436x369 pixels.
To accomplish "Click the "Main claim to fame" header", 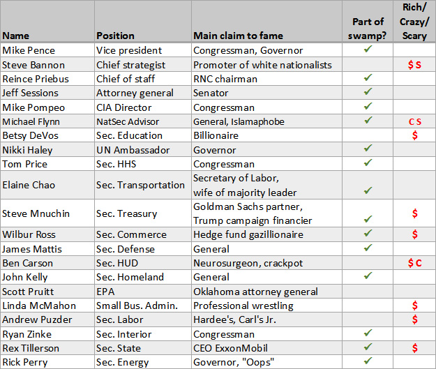I will pos(236,35).
